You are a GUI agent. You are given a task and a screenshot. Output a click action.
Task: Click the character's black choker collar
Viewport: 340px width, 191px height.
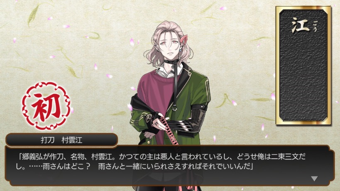point(171,62)
